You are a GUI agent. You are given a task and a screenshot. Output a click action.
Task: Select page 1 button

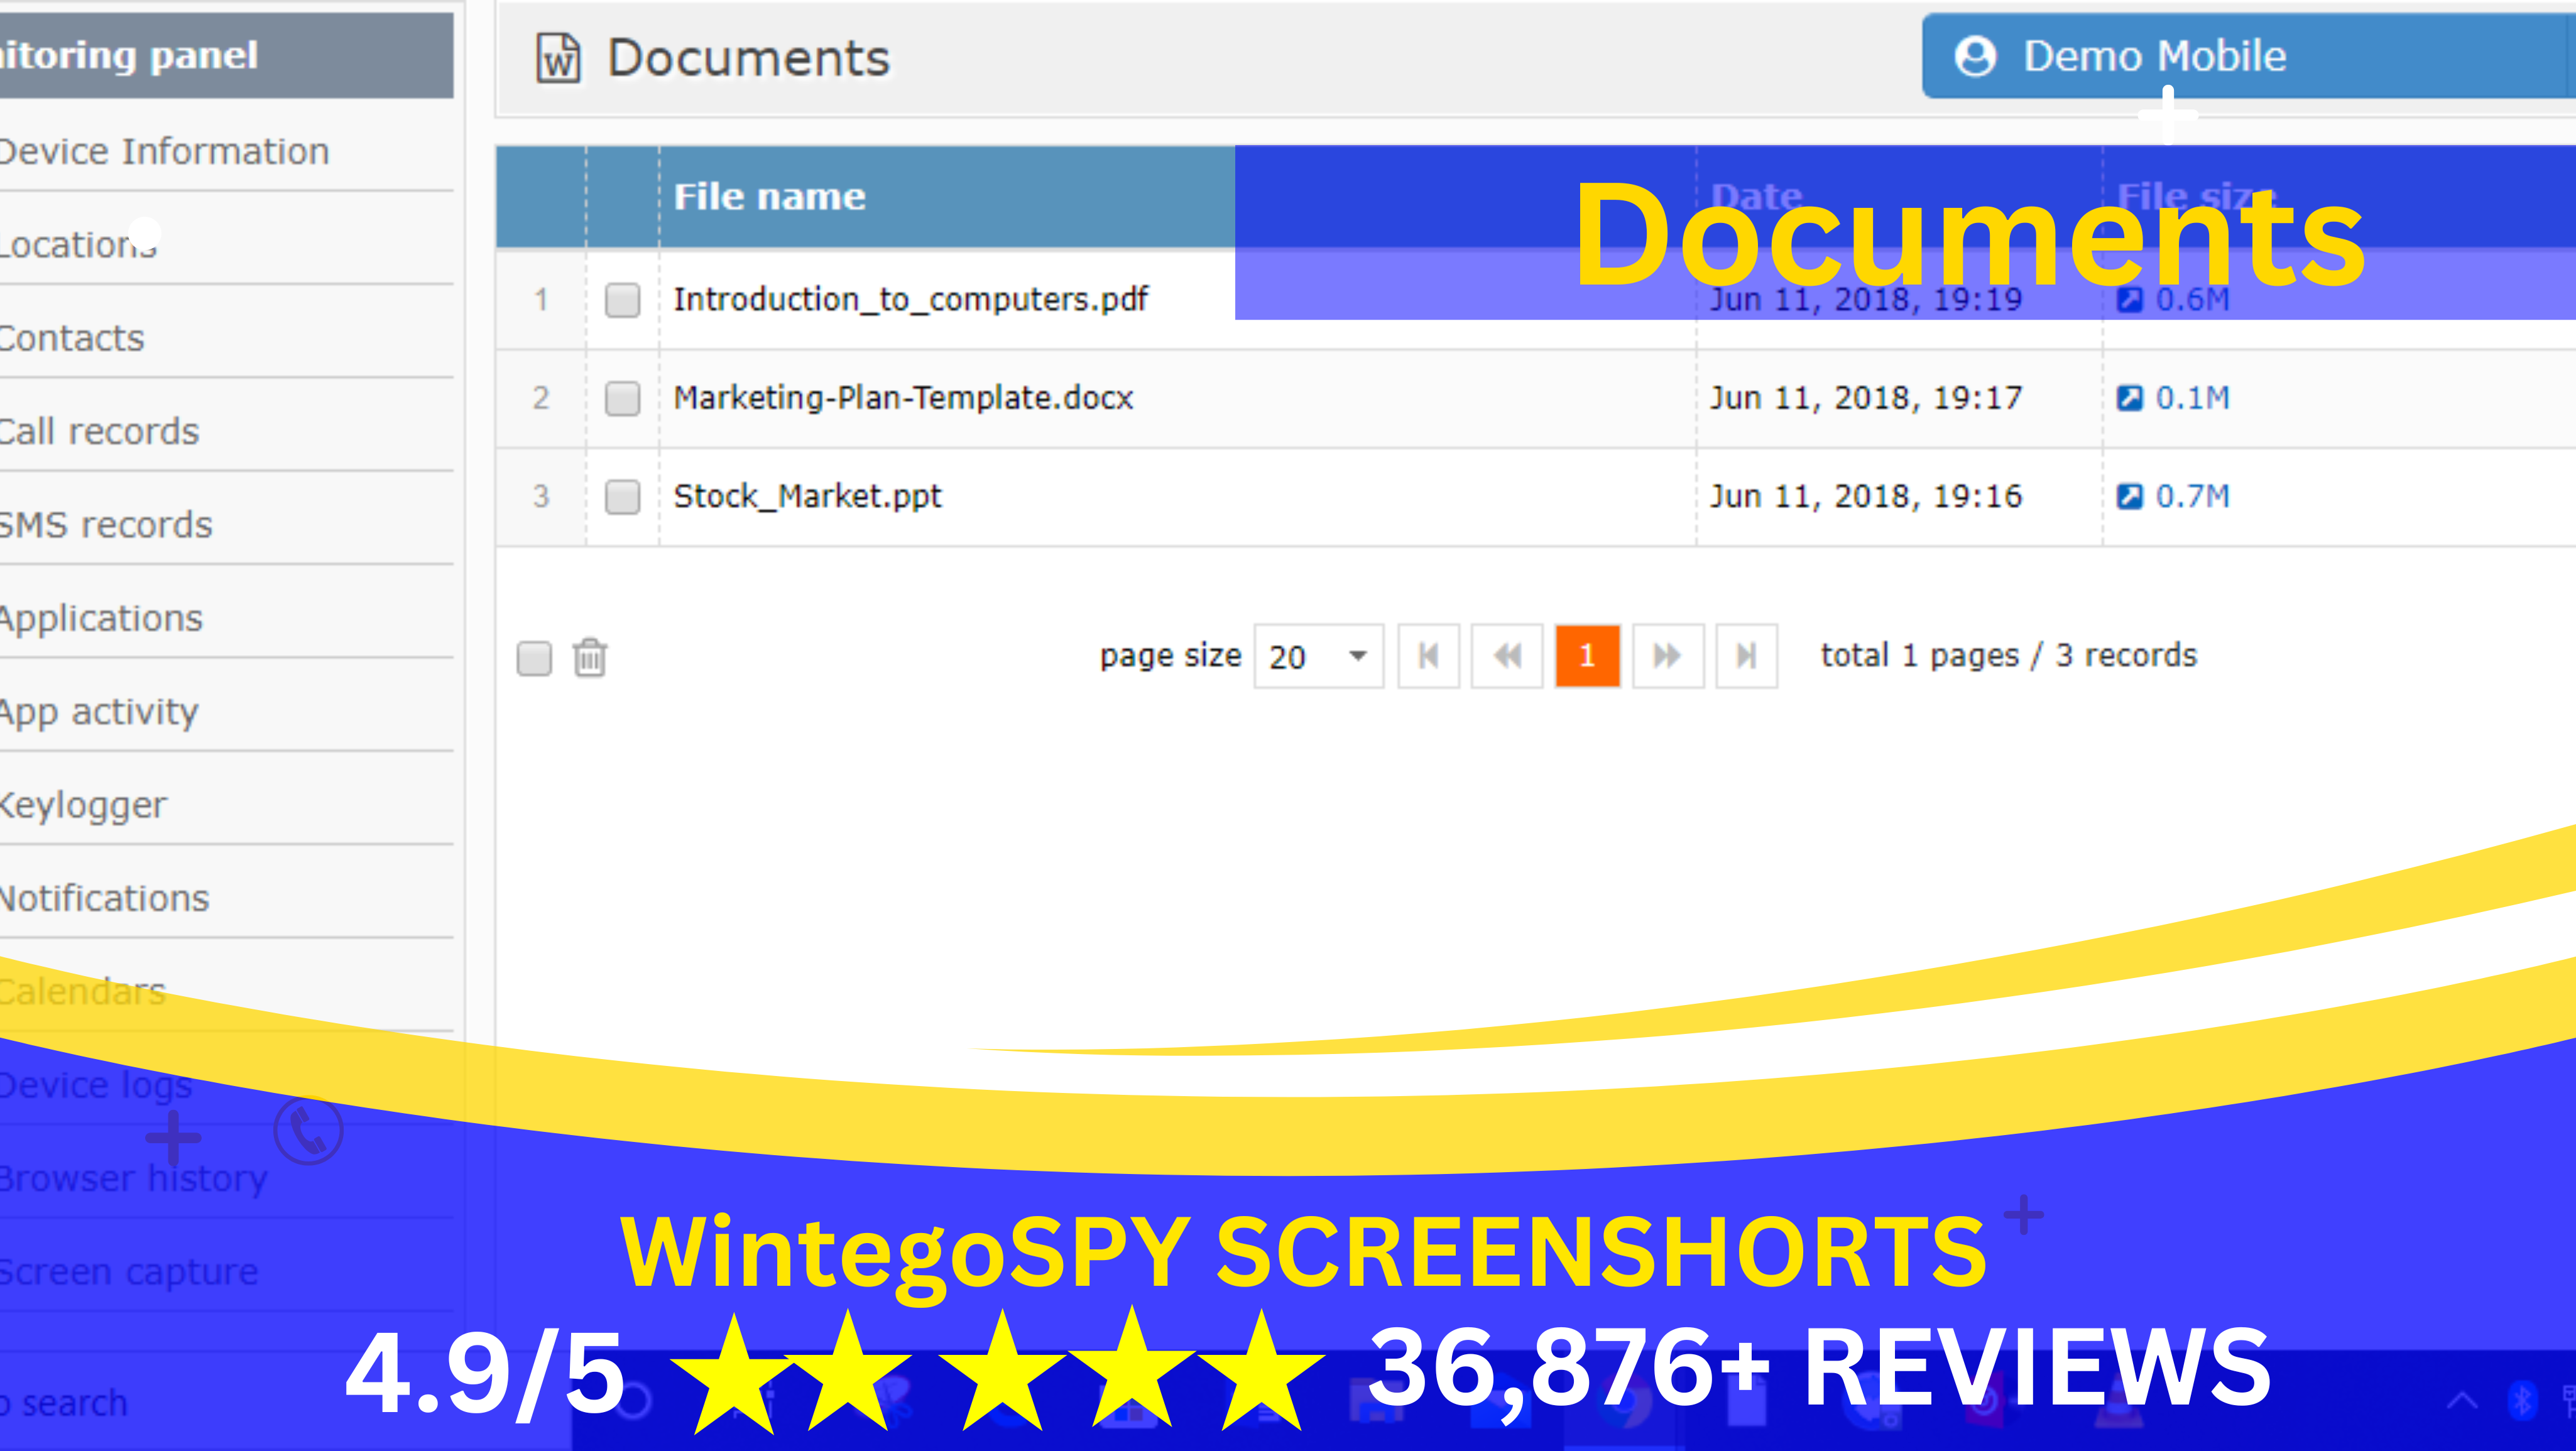click(1588, 656)
